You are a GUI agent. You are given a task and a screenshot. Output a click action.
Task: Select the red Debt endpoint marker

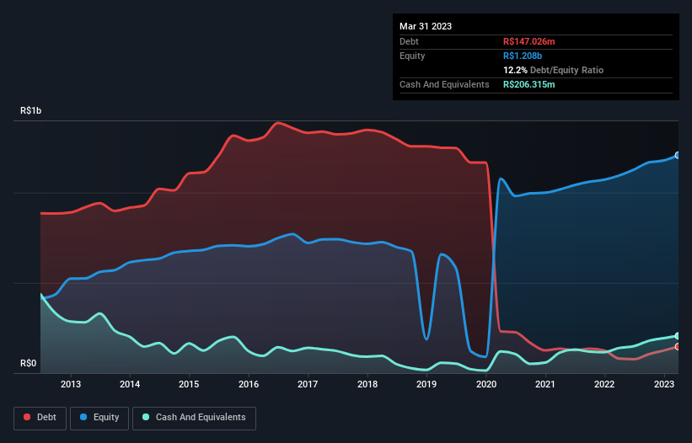click(678, 347)
